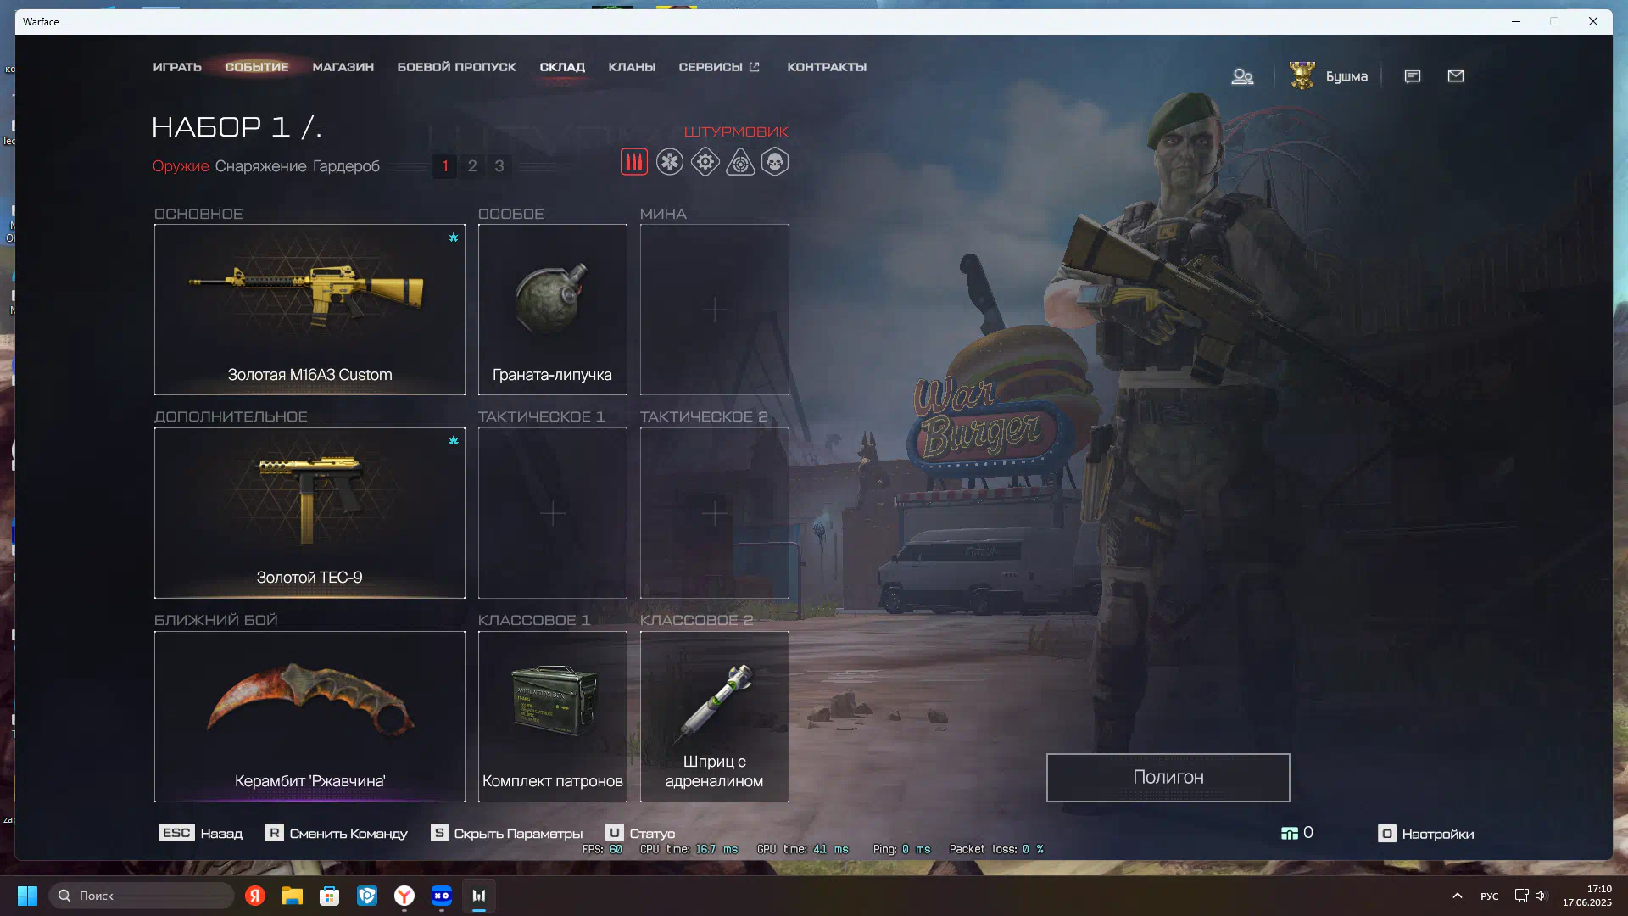
Task: Open the ИГРАТЬ menu
Action: point(177,67)
